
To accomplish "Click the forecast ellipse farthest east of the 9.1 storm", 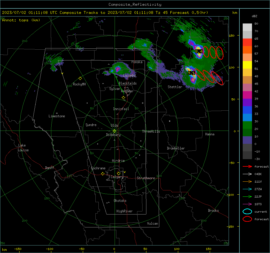I will [217, 78].
